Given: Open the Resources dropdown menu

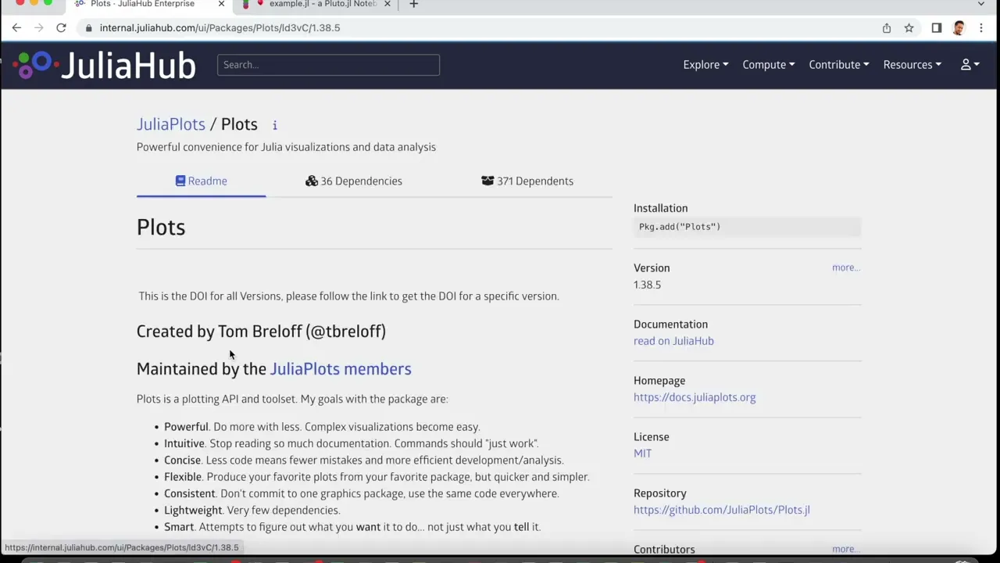Looking at the screenshot, I should coord(912,65).
